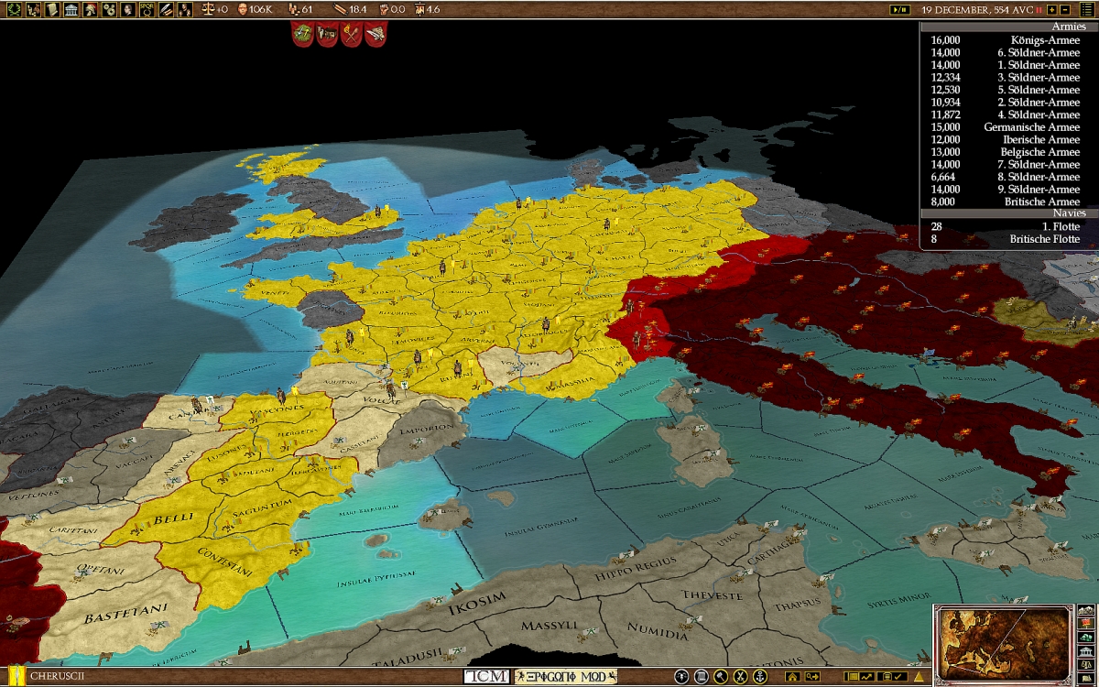Open the temple religion panel icon

(71, 9)
